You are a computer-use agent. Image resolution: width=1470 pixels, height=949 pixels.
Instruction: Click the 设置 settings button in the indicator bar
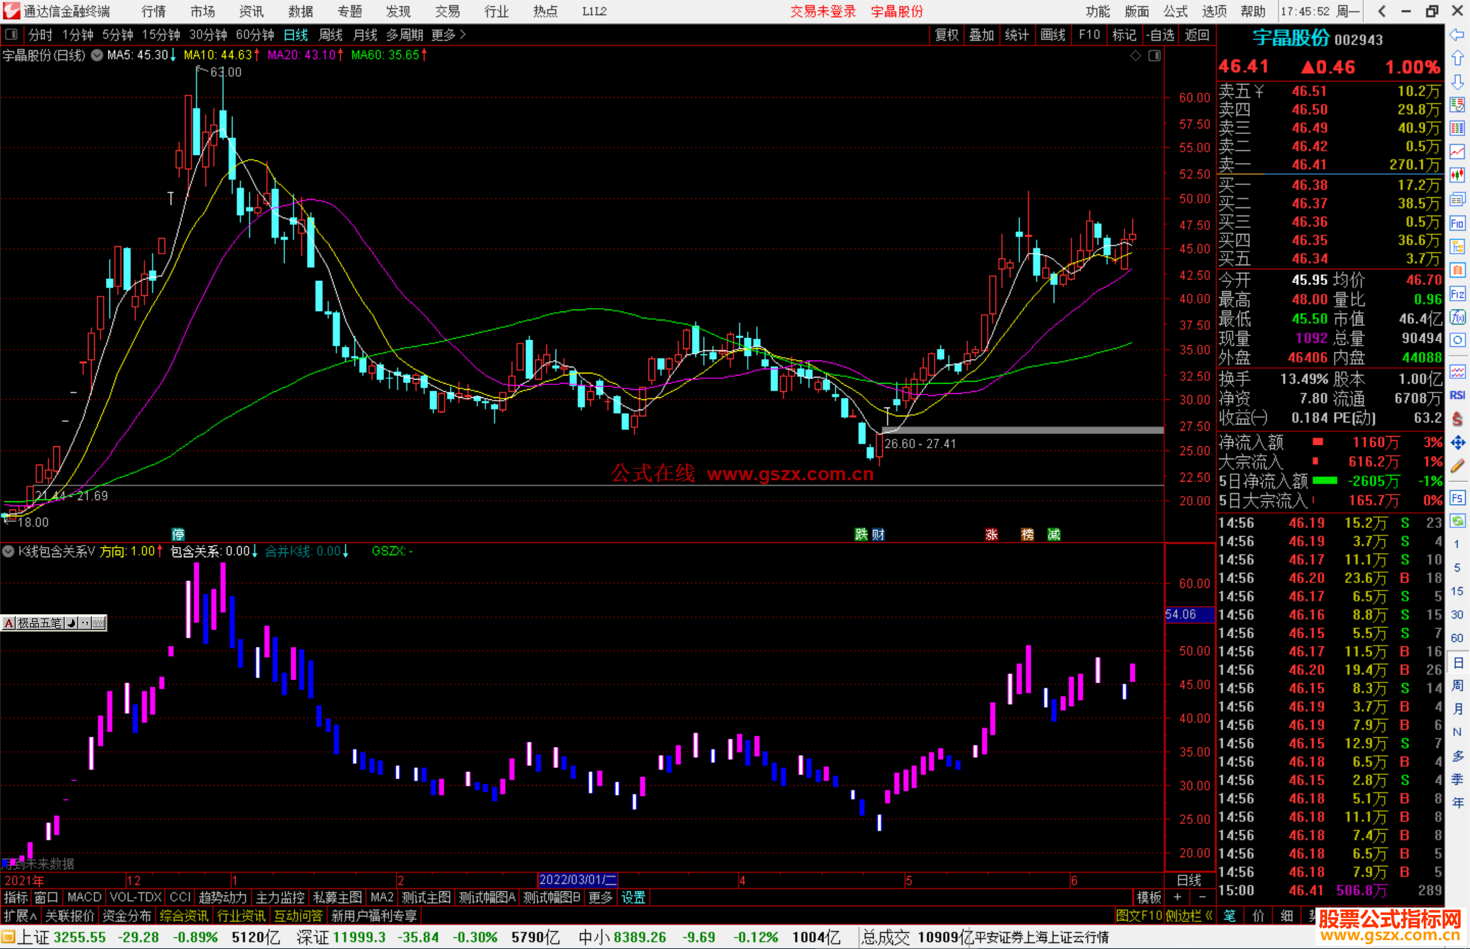point(634,897)
